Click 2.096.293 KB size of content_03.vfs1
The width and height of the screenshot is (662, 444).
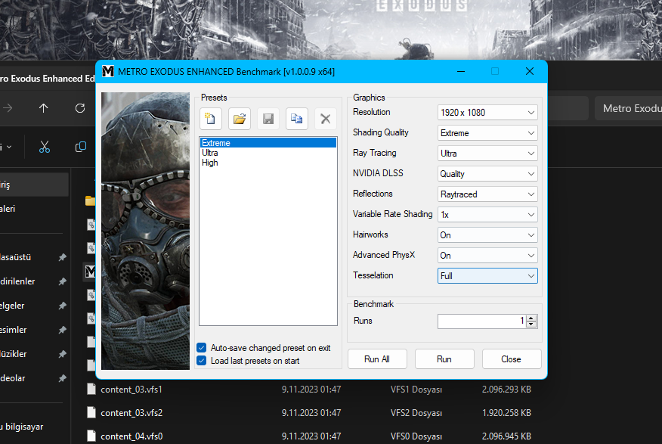tap(506, 390)
